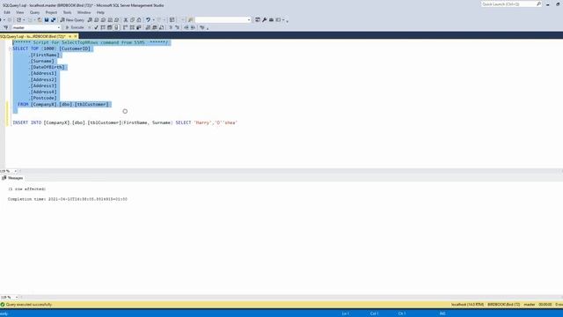Undo the last action with the toolbar arrow
Viewport: 563px width, 317px height.
148,19
